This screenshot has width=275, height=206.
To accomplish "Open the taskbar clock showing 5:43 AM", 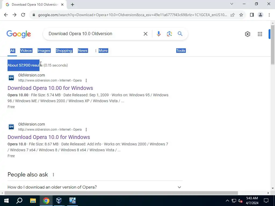I will pyautogui.click(x=252, y=201).
